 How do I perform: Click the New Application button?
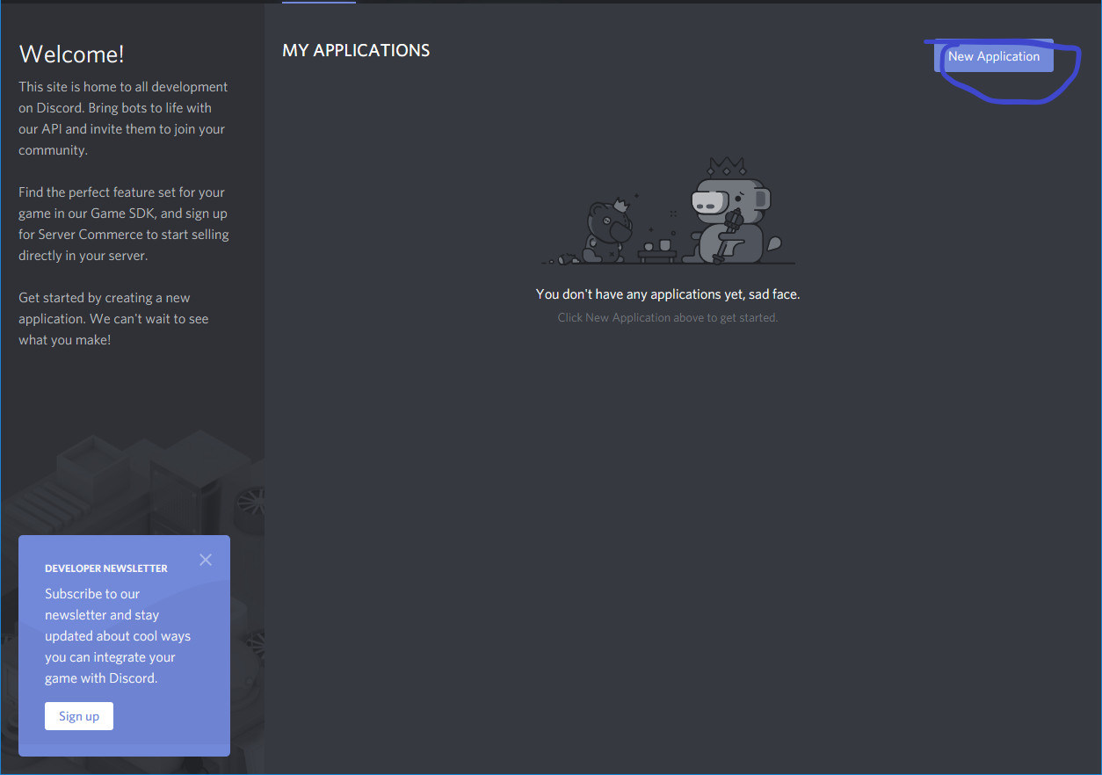[993, 56]
